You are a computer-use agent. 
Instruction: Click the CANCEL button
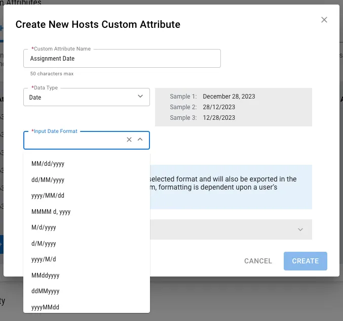[258, 261]
